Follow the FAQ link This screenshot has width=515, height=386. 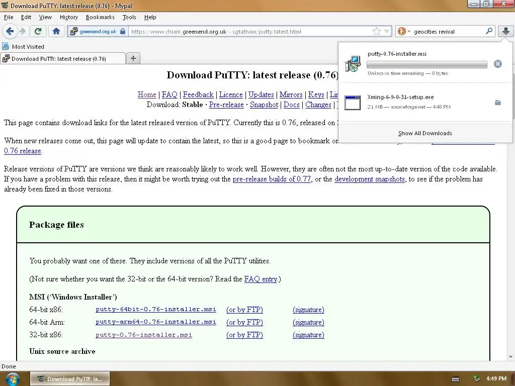point(169,94)
